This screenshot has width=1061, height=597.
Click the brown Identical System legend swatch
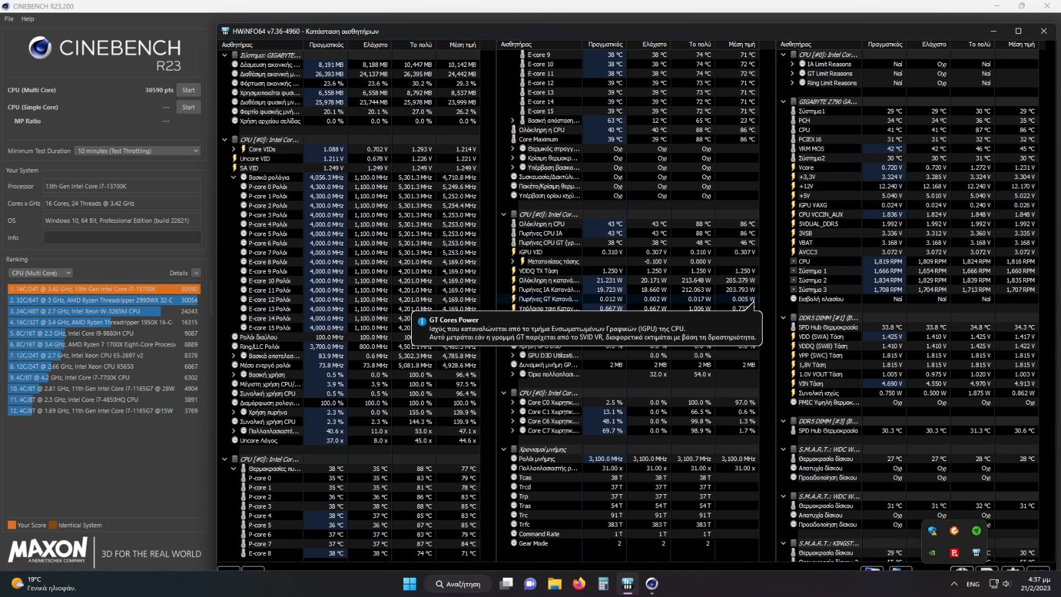[52, 525]
